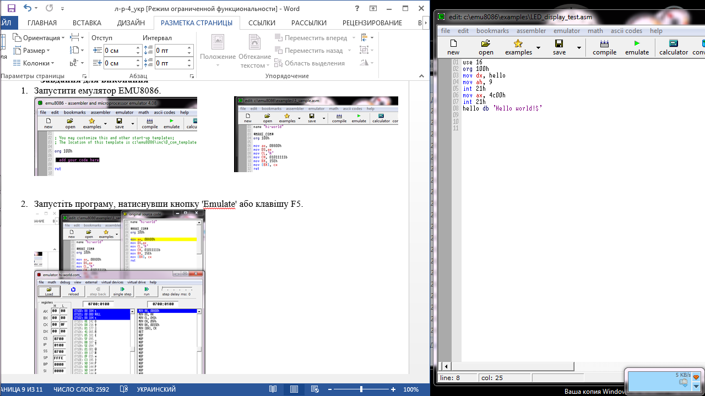
Task: Click spacing before input field
Action: point(171,50)
